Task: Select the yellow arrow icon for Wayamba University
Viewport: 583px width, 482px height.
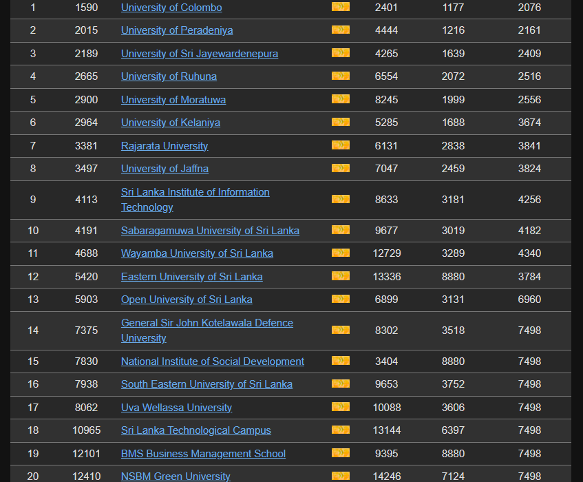Action: tap(340, 253)
